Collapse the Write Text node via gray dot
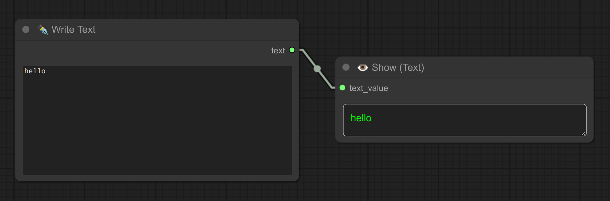Image resolution: width=610 pixels, height=201 pixels. pos(26,30)
